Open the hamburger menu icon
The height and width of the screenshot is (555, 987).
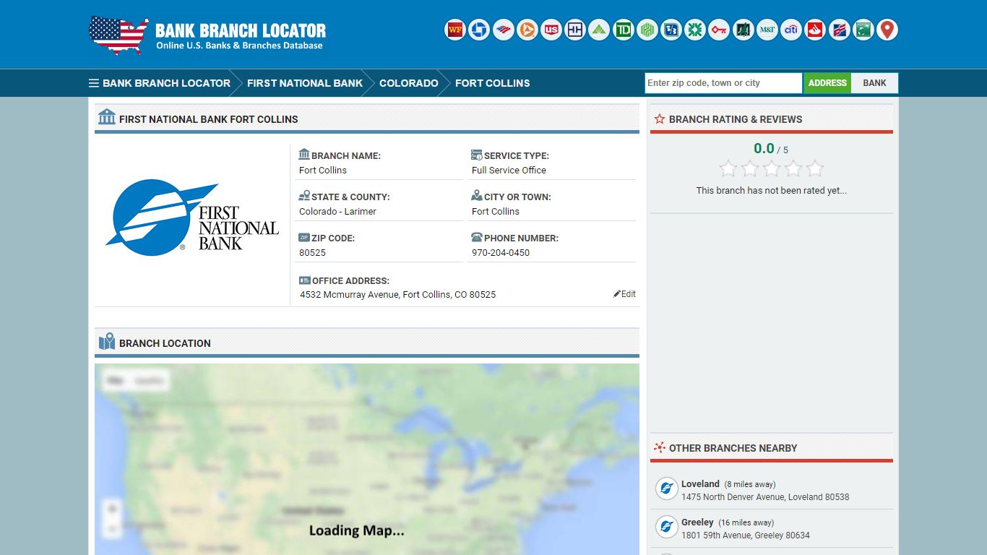(x=94, y=83)
